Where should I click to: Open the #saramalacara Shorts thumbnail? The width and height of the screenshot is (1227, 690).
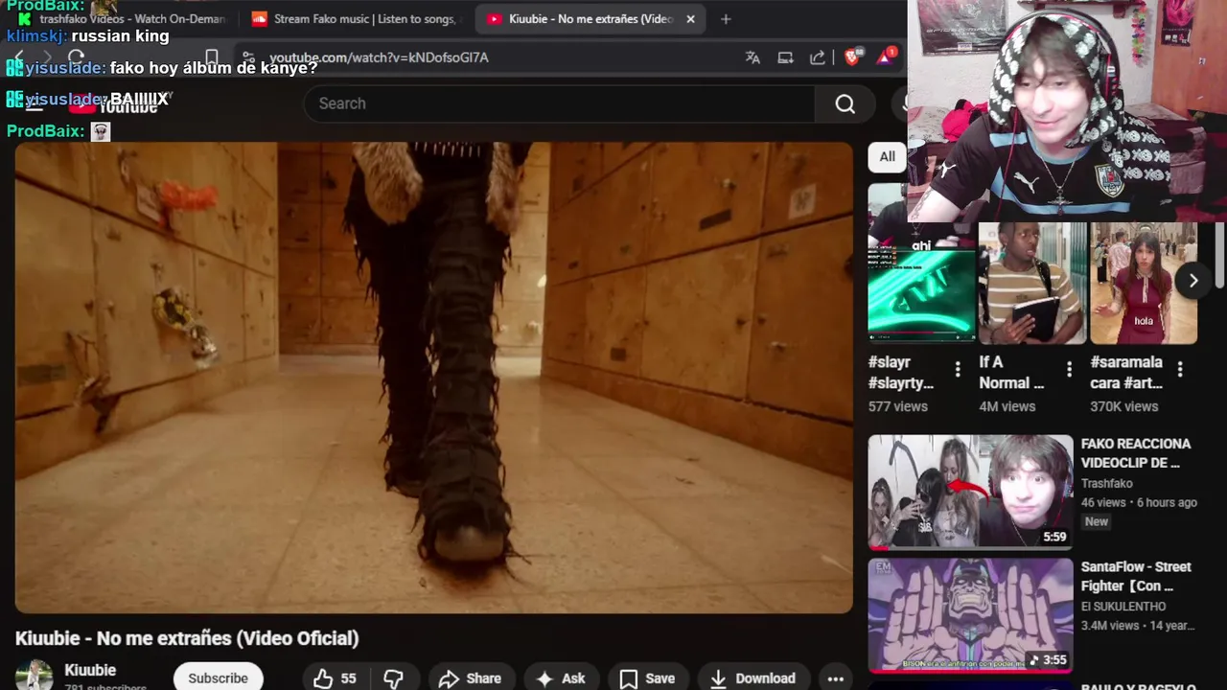point(1144,283)
